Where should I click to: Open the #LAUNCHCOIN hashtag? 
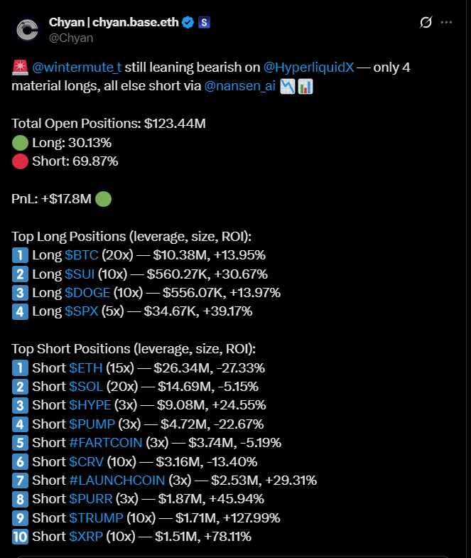117,481
